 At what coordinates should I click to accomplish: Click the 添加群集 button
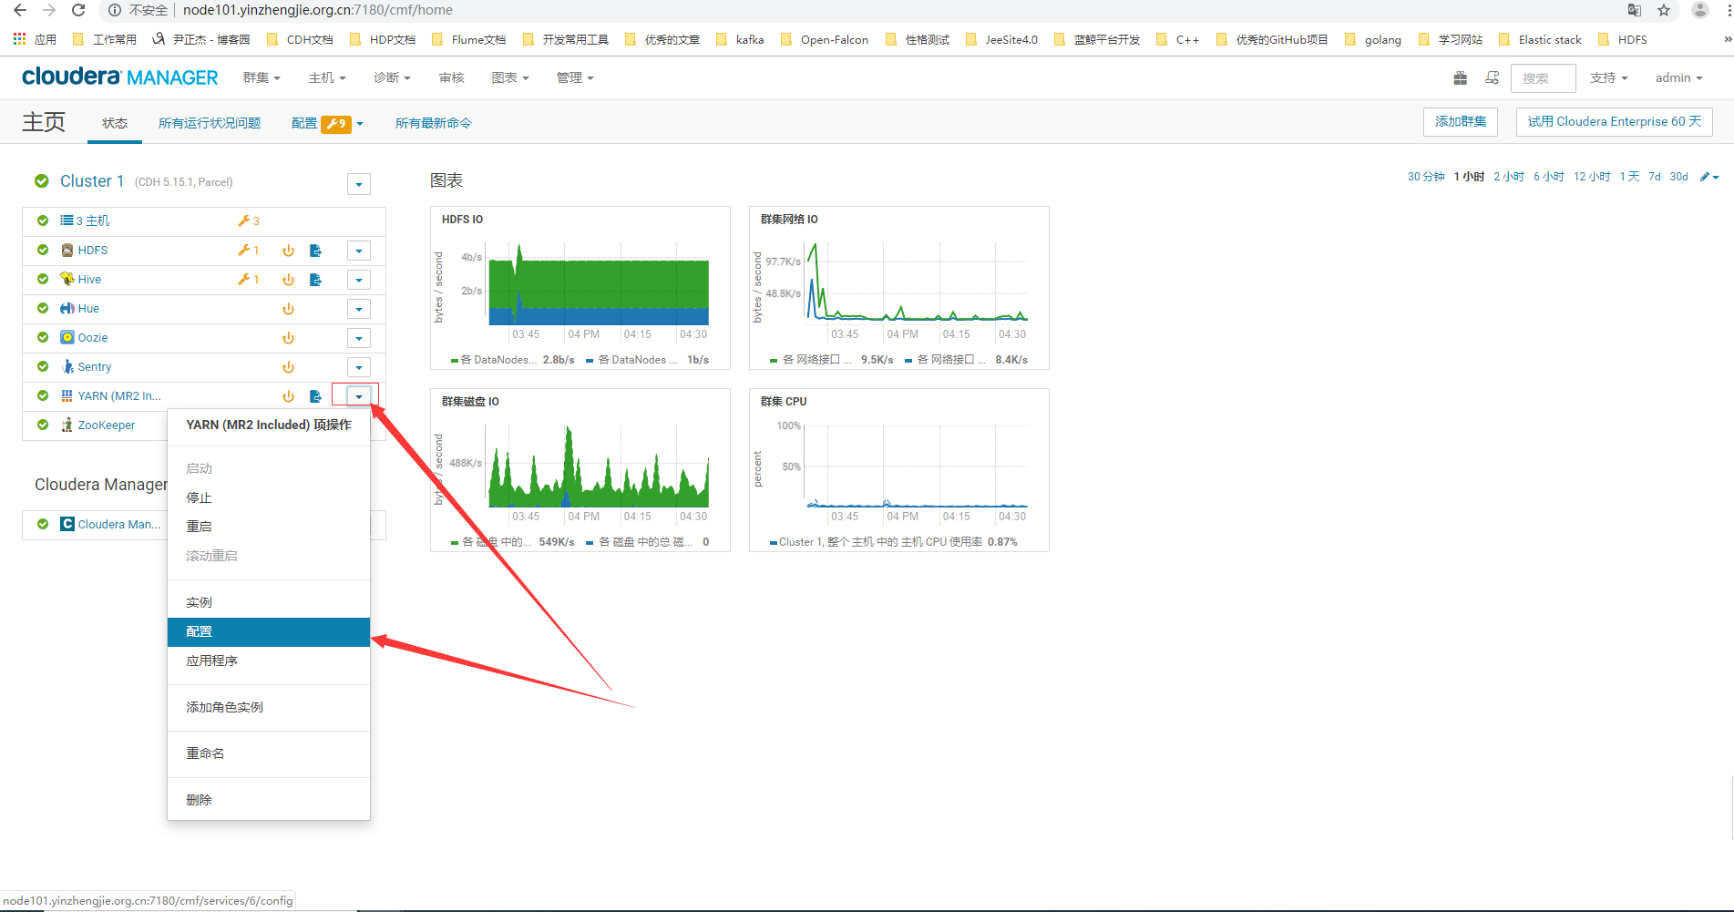[x=1461, y=121]
